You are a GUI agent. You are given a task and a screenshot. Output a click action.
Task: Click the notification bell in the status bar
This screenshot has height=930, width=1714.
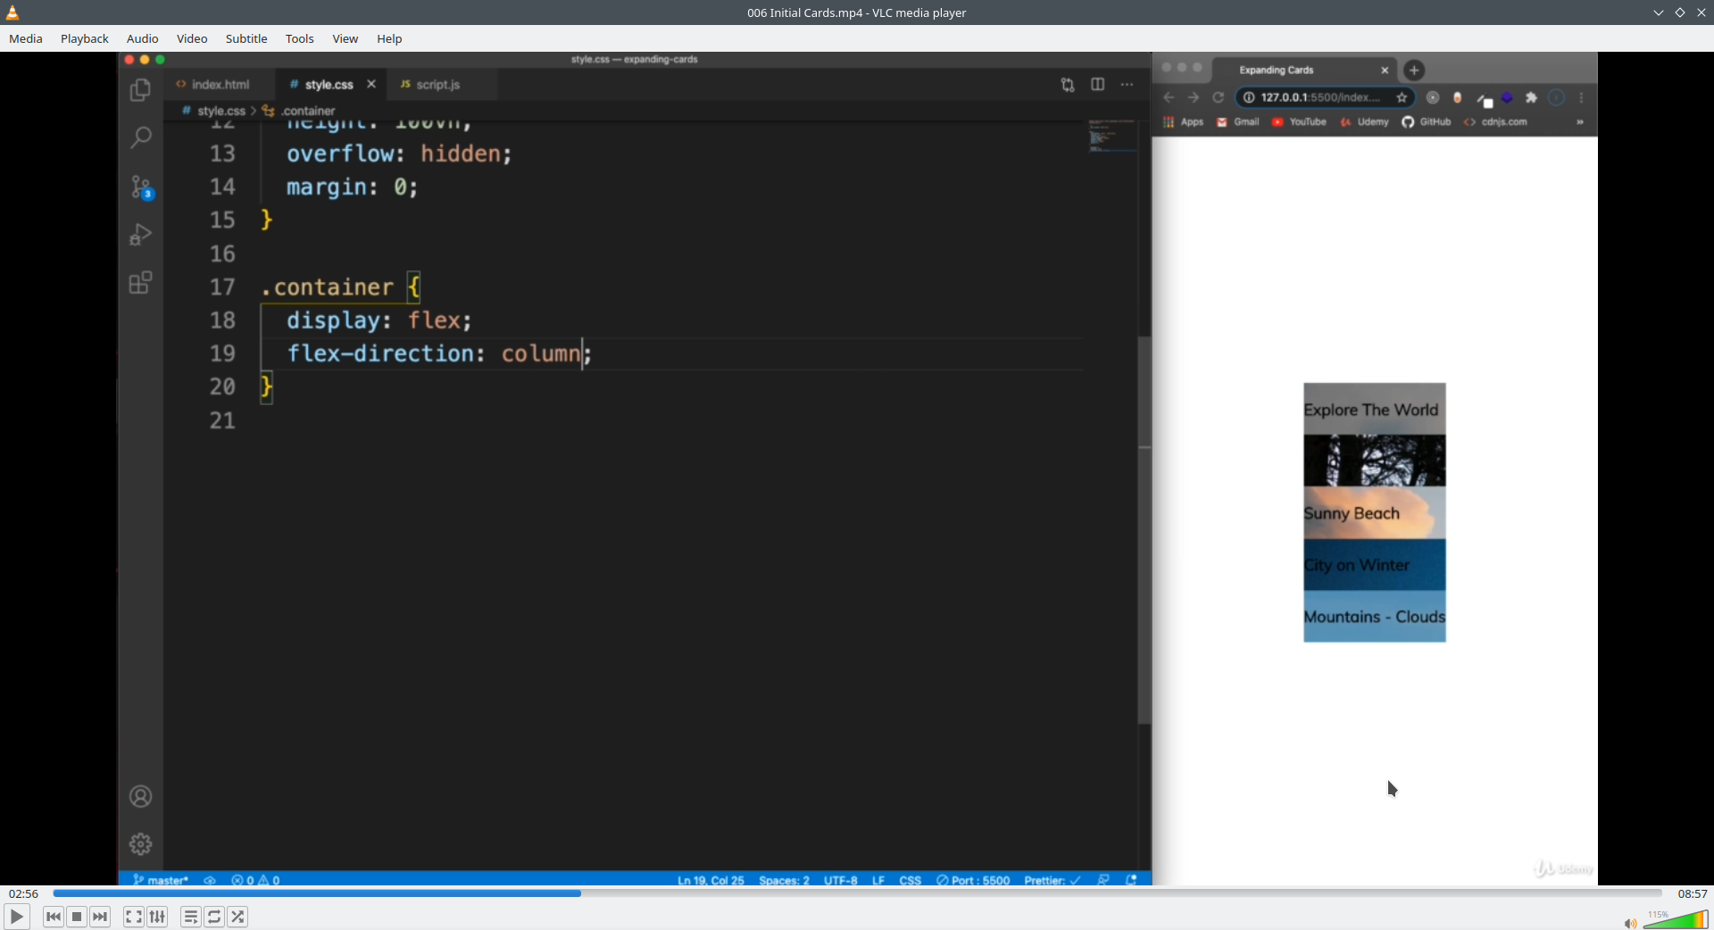pyautogui.click(x=1131, y=880)
